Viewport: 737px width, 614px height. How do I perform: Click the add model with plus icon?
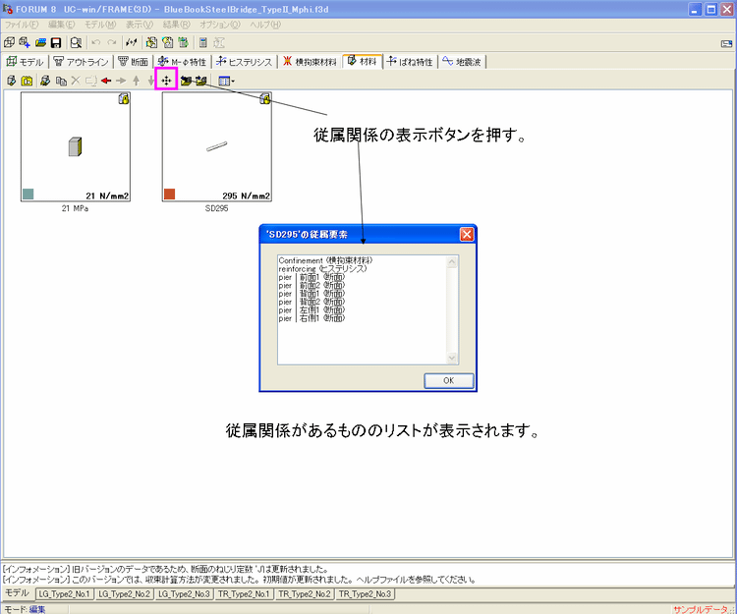(25, 43)
